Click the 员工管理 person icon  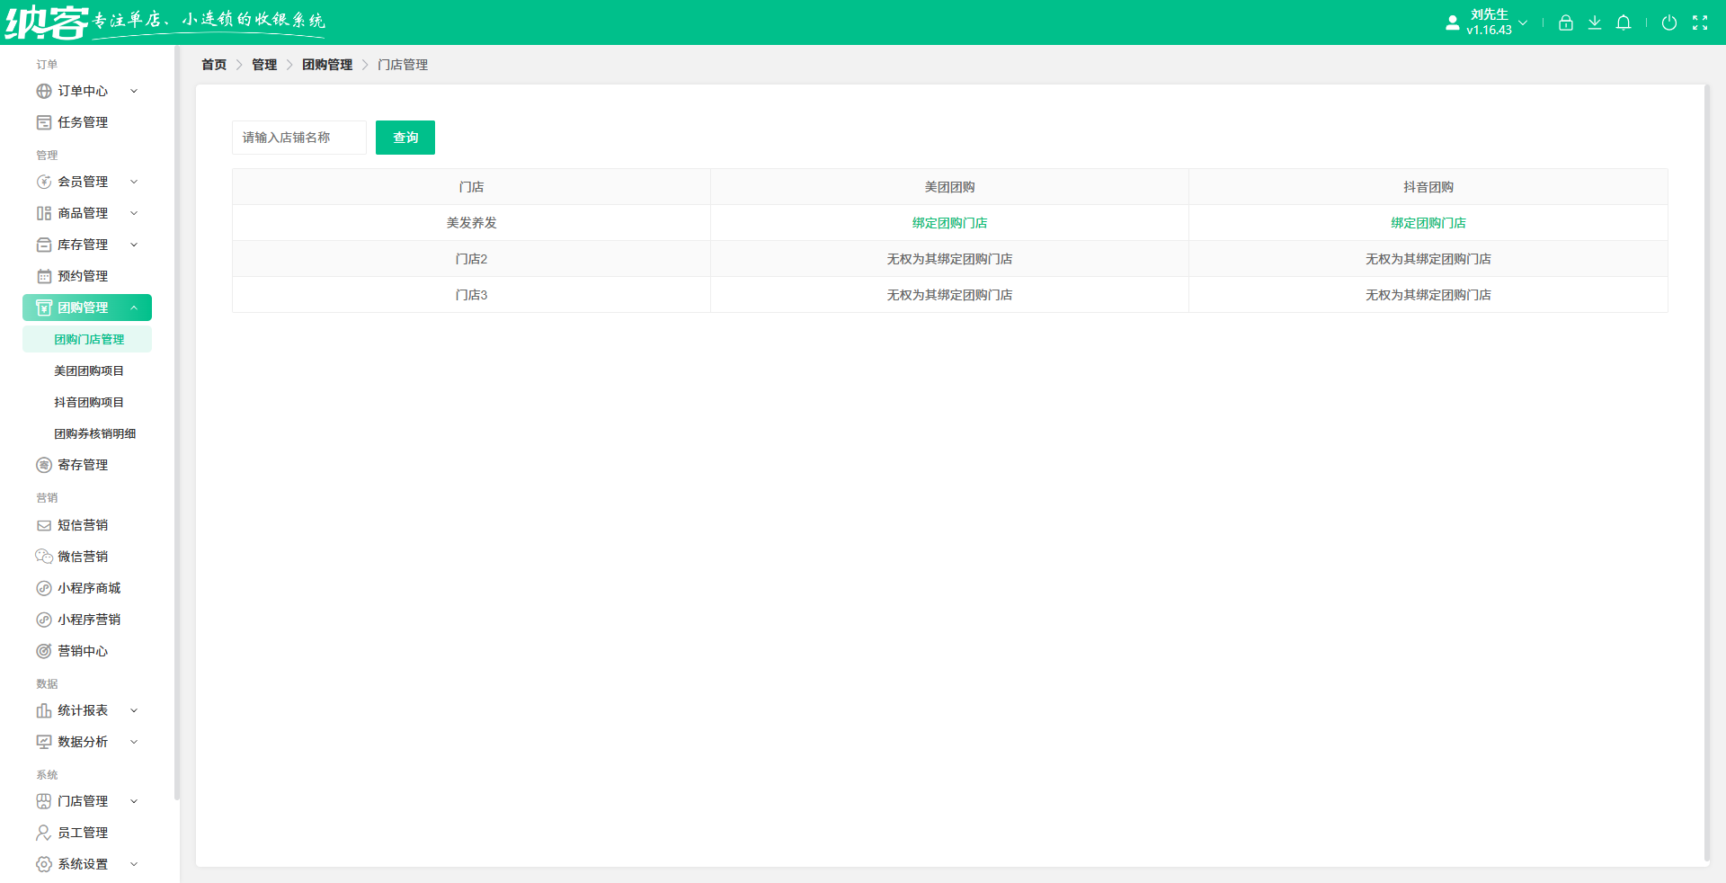(x=44, y=833)
